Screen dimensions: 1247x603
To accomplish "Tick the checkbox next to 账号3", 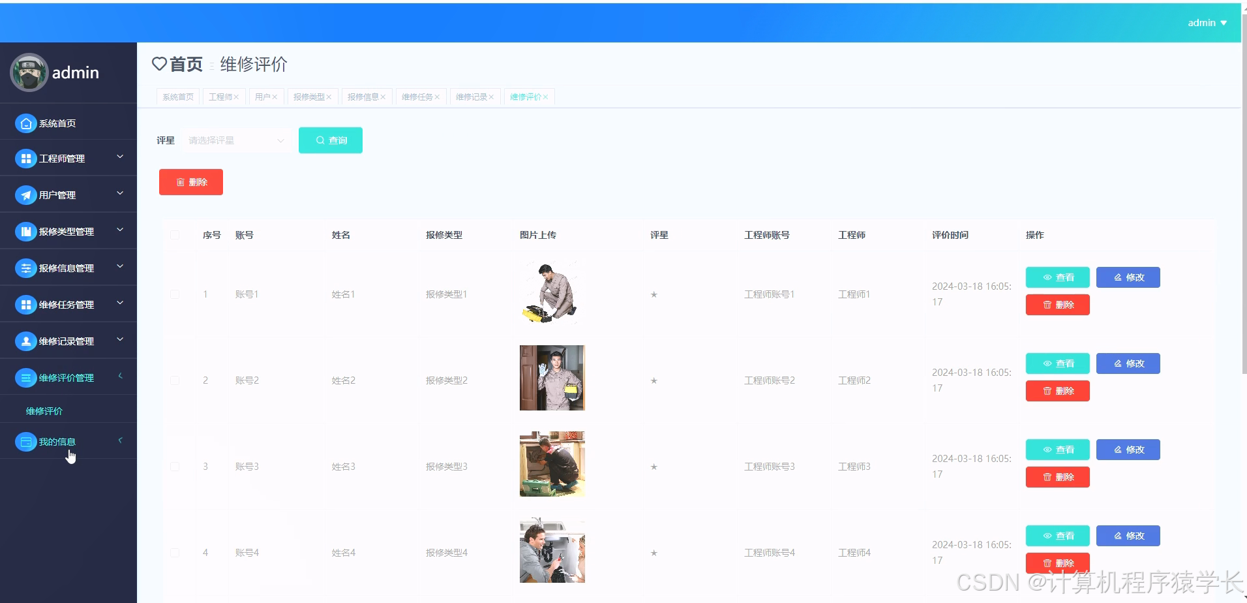I will tap(175, 466).
